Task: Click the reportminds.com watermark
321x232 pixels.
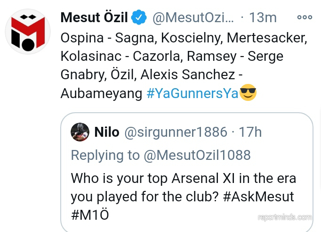Action: [x=284, y=217]
